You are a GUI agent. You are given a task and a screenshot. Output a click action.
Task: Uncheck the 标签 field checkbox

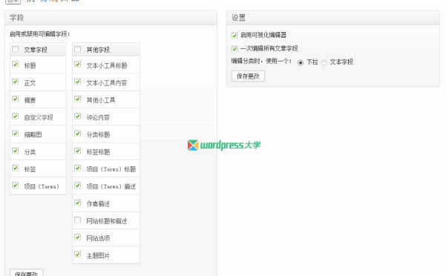16,168
